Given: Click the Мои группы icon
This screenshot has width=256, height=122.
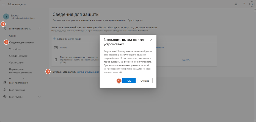Looking at the screenshot, I should pyautogui.click(x=5, y=97).
